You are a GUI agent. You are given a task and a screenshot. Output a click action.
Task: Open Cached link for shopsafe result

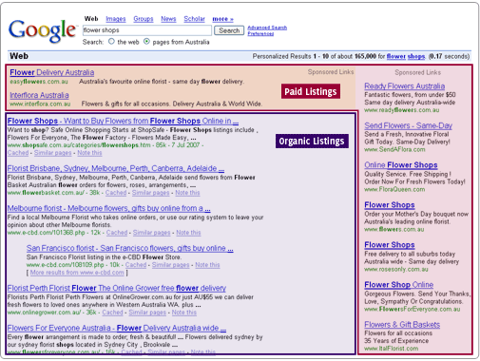(18, 153)
